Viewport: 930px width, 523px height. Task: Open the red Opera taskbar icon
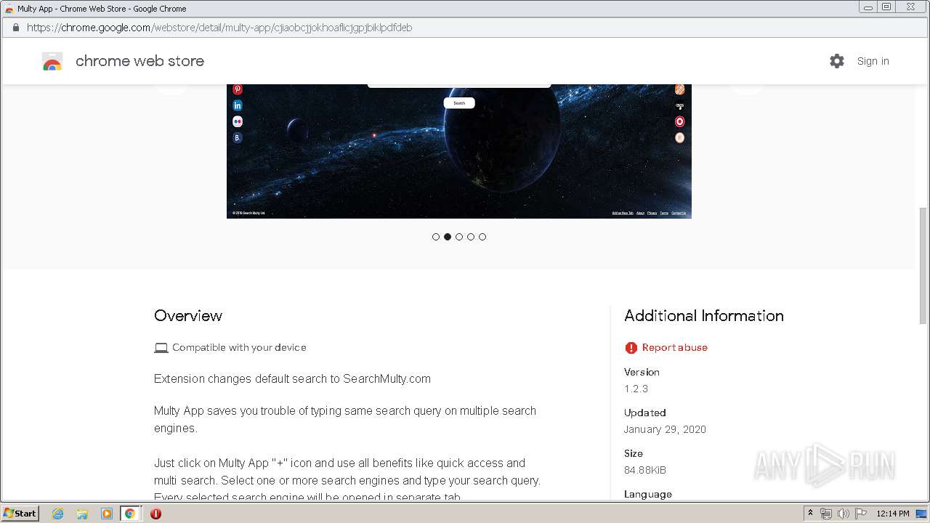155,514
